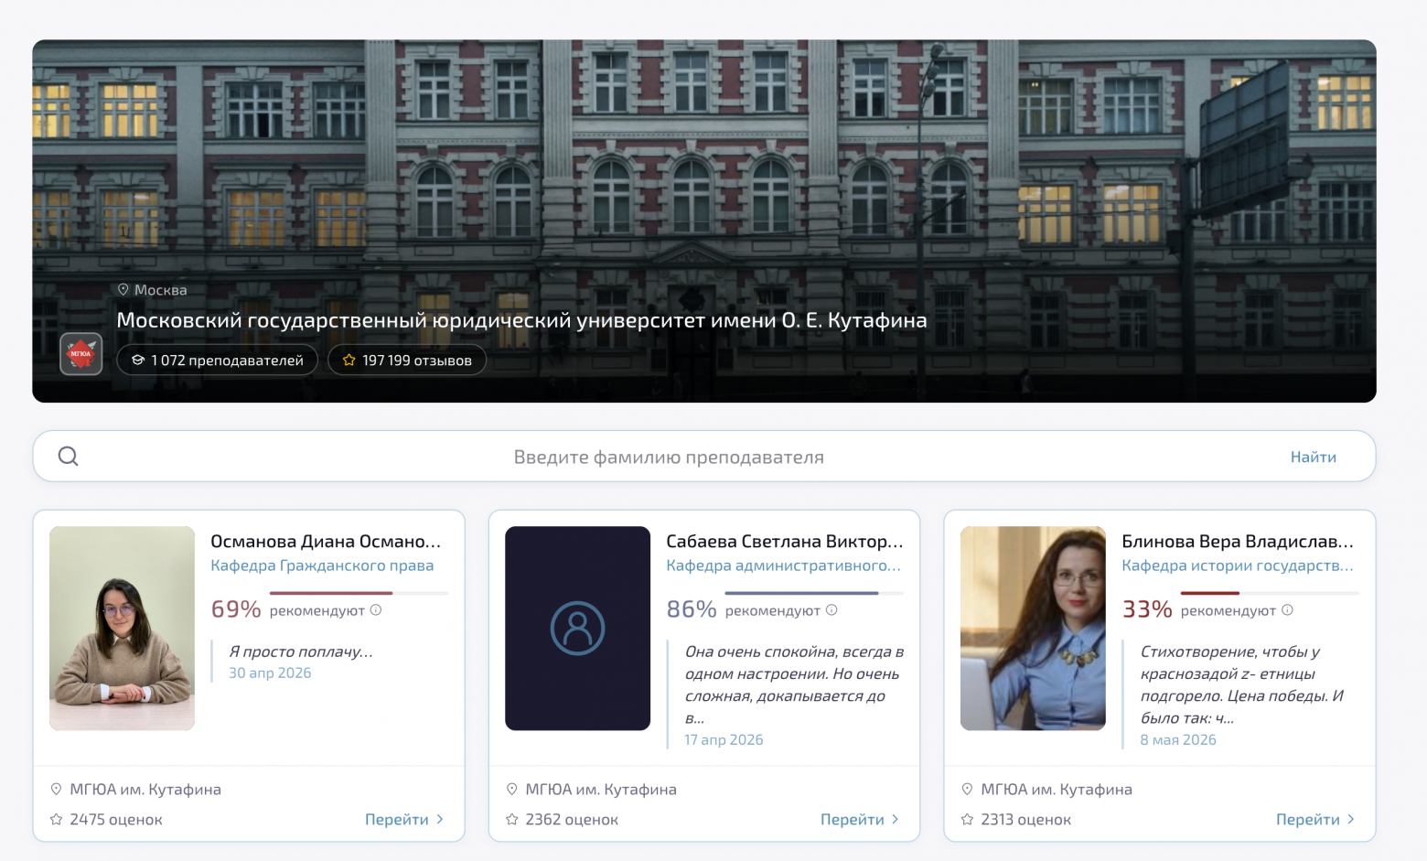Open Блинова Вера photo thumbnail
The height and width of the screenshot is (861, 1427).
[x=1033, y=628]
